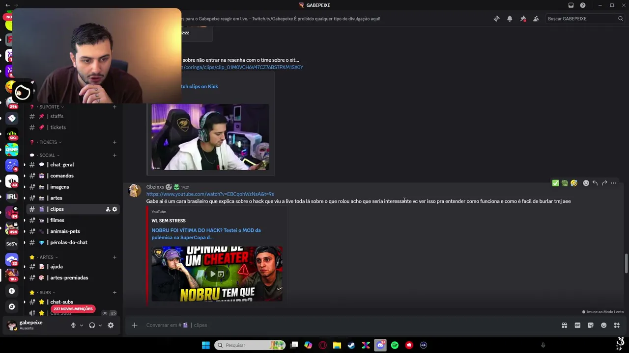
Task: Open the sticker picker
Action: [591, 325]
